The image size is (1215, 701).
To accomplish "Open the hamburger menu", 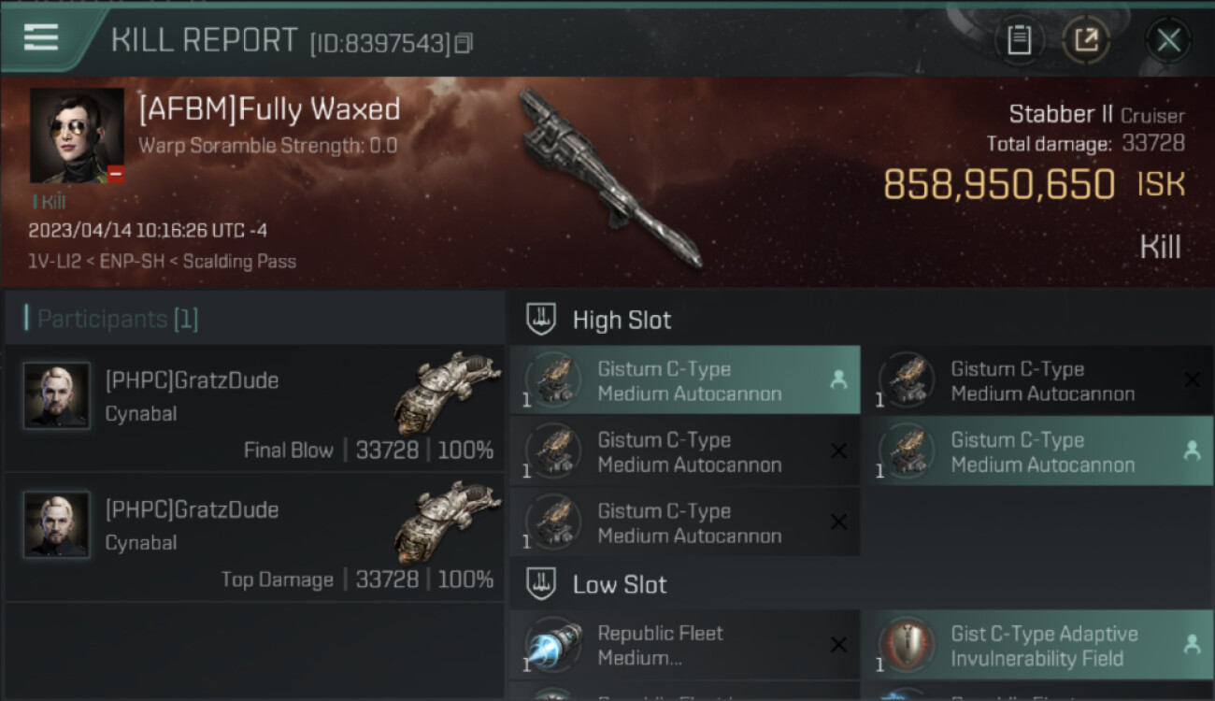I will coord(41,37).
